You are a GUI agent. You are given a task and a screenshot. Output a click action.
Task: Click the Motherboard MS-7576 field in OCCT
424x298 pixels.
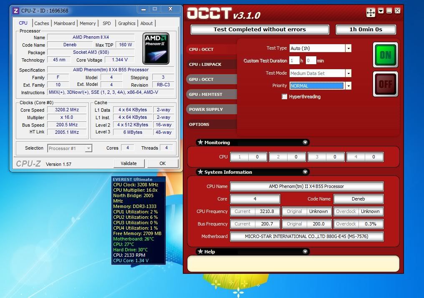307,236
